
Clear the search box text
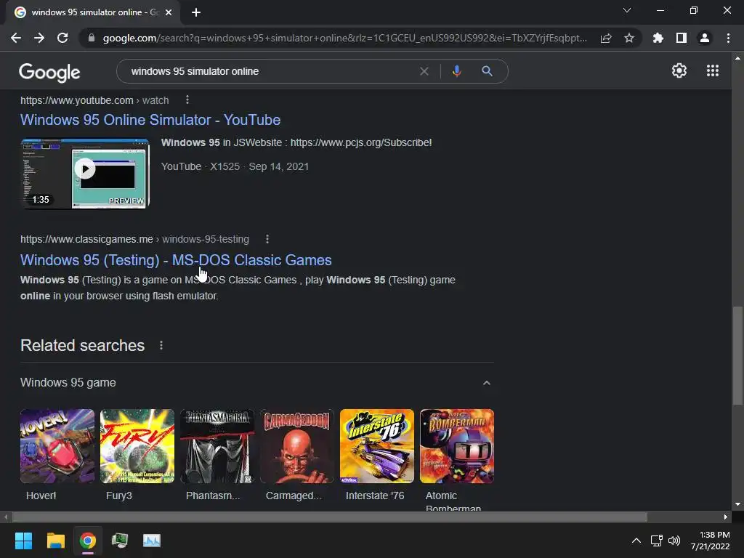click(424, 71)
